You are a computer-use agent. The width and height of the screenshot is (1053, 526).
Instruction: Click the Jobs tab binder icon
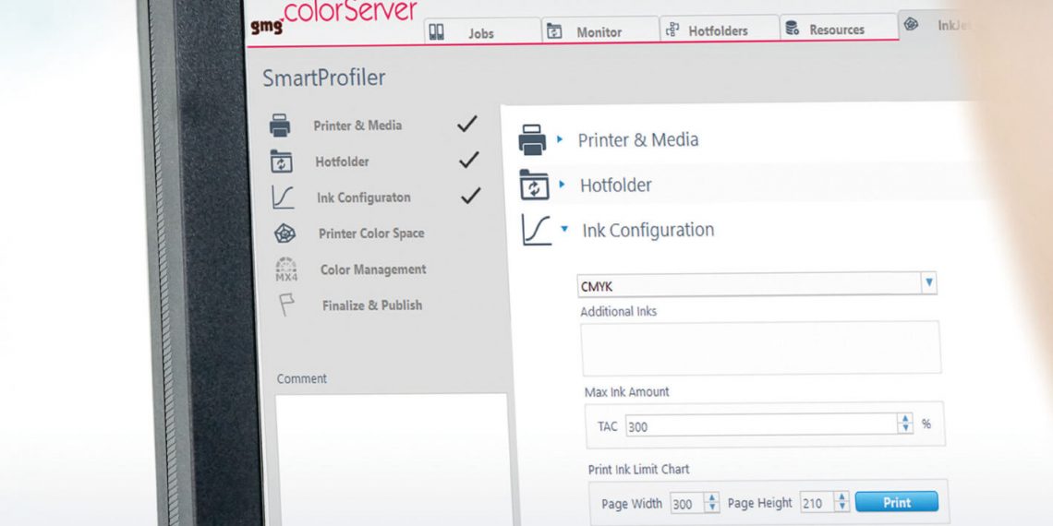point(437,31)
